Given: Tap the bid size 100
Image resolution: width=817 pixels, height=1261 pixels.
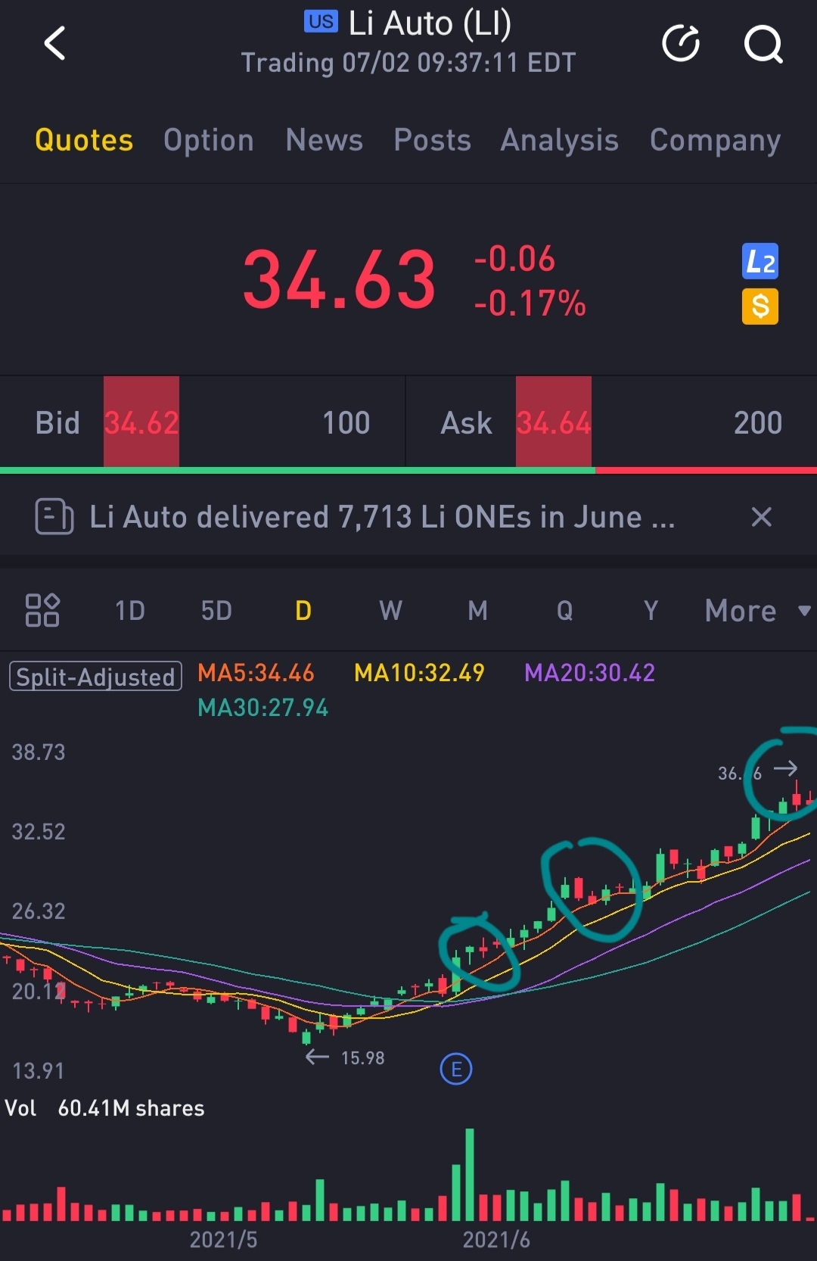Looking at the screenshot, I should point(346,423).
